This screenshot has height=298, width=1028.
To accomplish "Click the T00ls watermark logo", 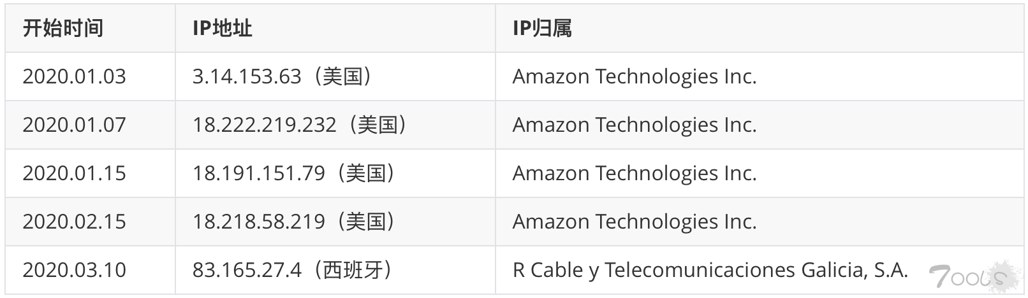I will (967, 277).
